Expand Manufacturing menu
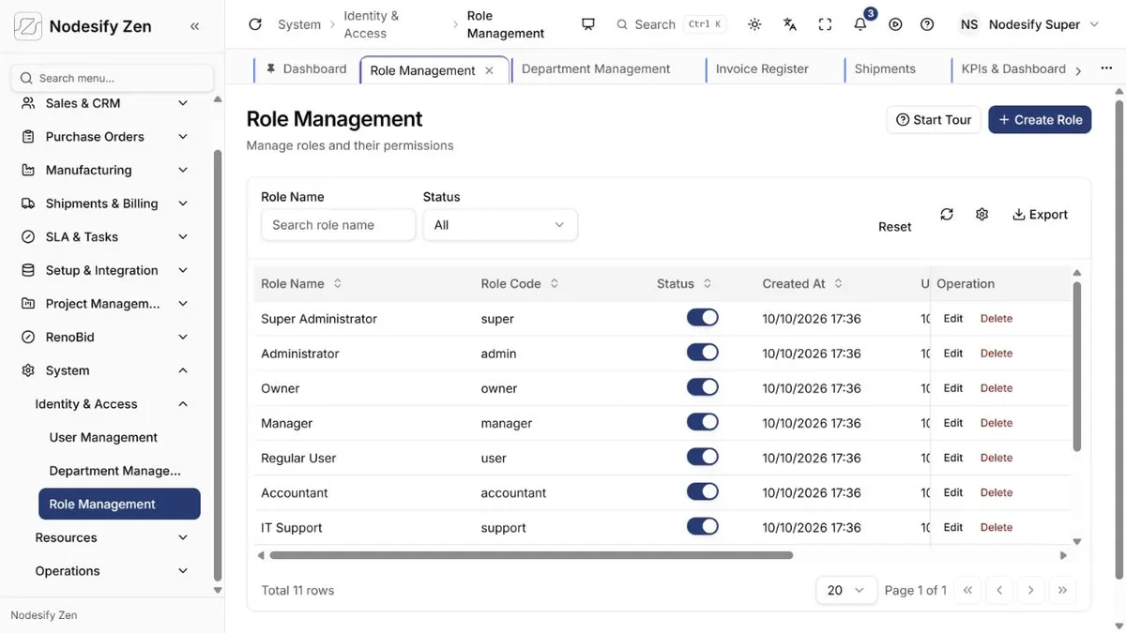The height and width of the screenshot is (633, 1126). pos(105,170)
